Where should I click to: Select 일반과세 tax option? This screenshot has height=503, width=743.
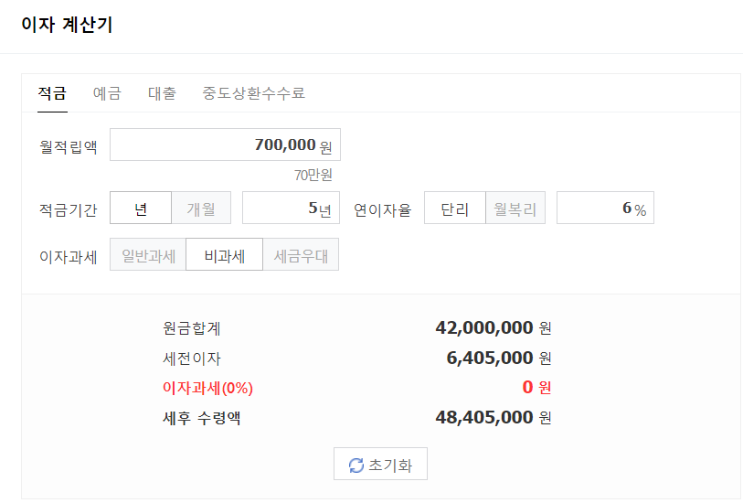point(148,254)
